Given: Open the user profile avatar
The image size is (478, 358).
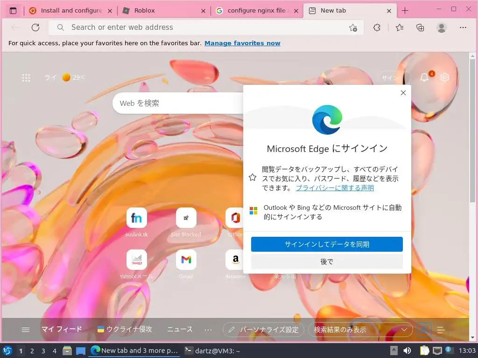Looking at the screenshot, I should 441,28.
